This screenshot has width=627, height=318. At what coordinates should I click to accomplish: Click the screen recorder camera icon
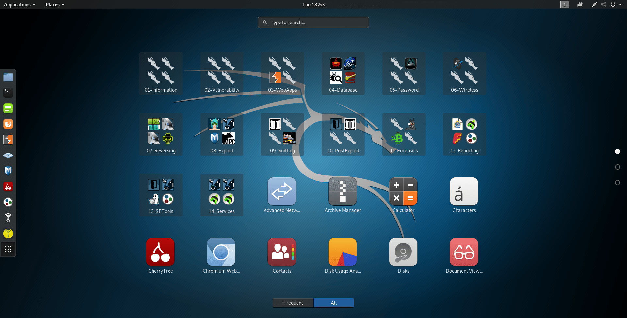coord(580,4)
